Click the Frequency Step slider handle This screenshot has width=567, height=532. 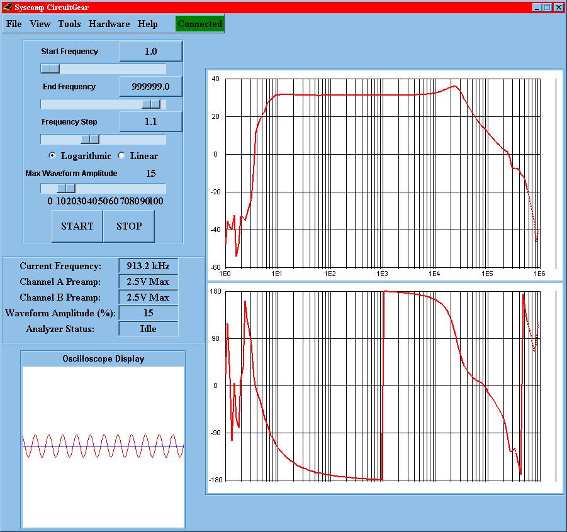tap(90, 139)
